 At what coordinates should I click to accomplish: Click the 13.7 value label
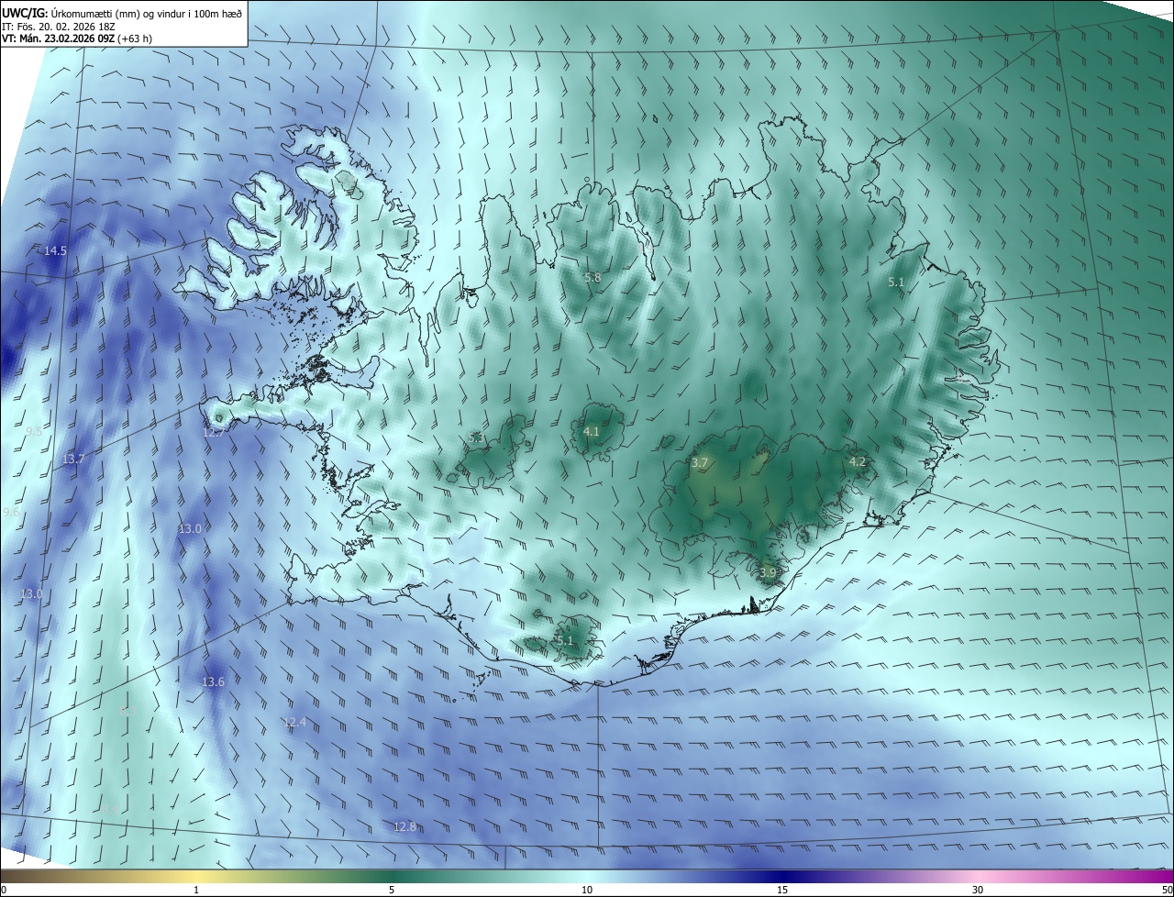coord(73,459)
